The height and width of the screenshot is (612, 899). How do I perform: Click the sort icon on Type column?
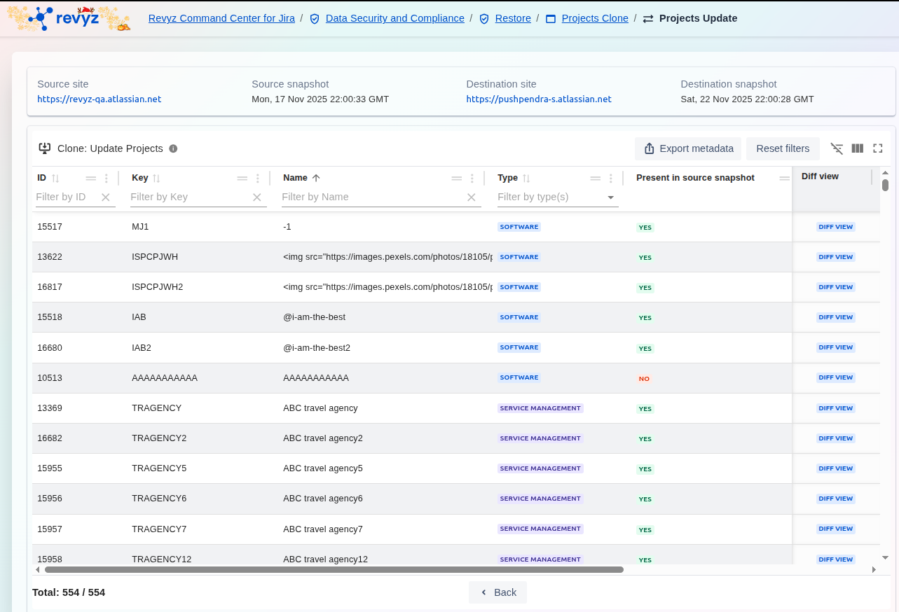click(526, 179)
